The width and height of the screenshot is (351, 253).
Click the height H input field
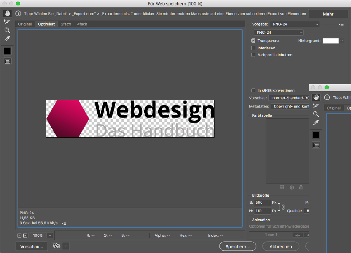pos(263,211)
